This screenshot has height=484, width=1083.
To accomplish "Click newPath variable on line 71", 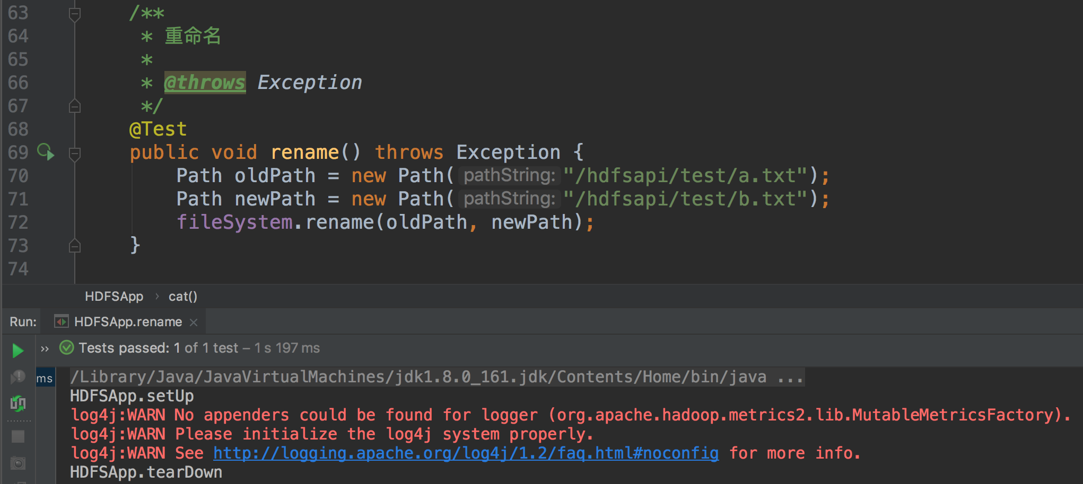I will click(x=275, y=199).
